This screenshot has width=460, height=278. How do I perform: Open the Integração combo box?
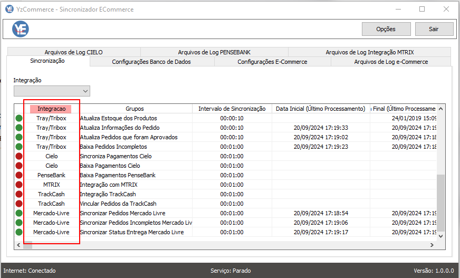coord(52,91)
